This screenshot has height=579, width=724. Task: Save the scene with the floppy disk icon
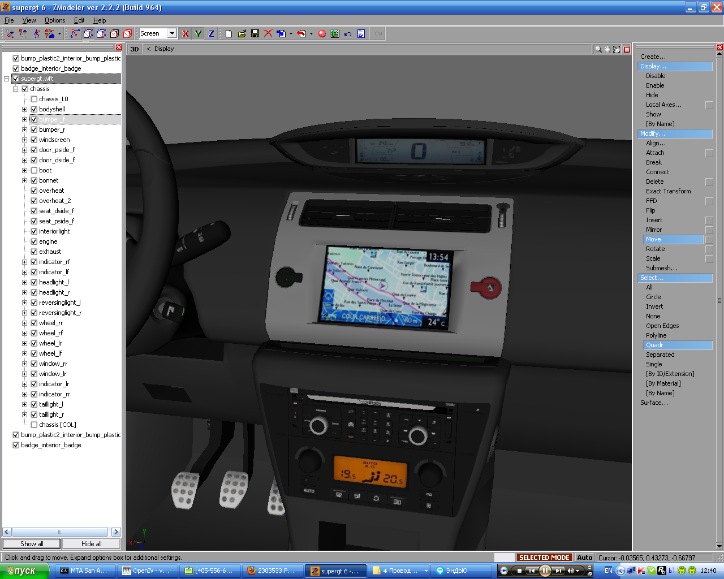(255, 34)
